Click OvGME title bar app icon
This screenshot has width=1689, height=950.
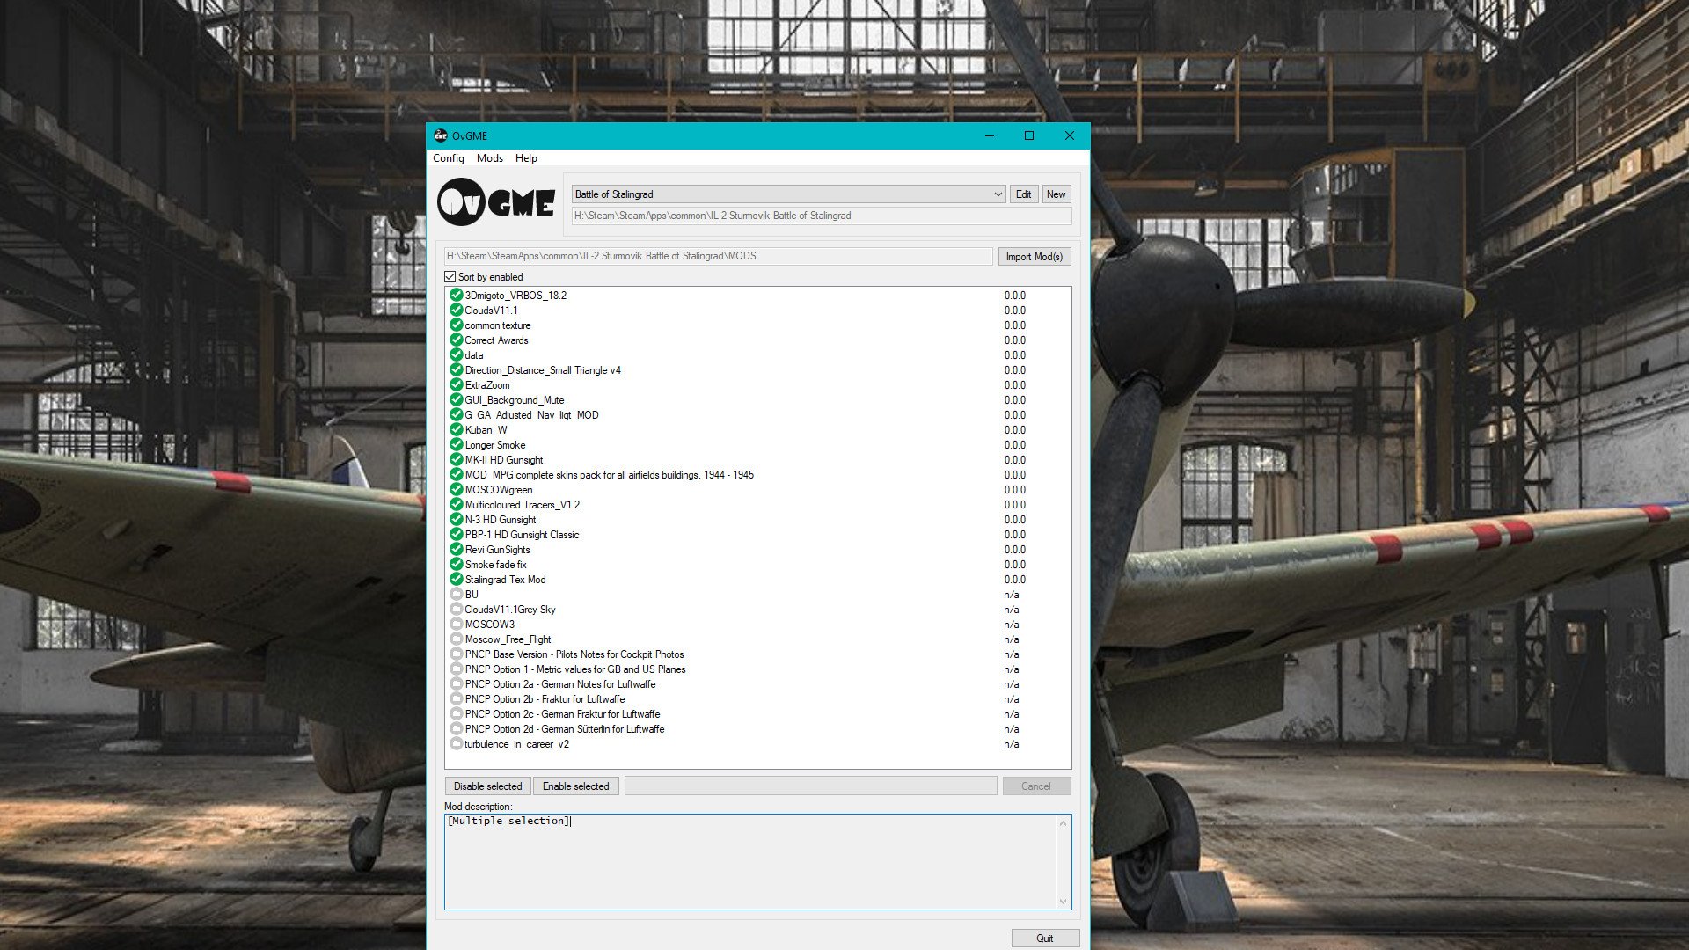click(x=441, y=135)
